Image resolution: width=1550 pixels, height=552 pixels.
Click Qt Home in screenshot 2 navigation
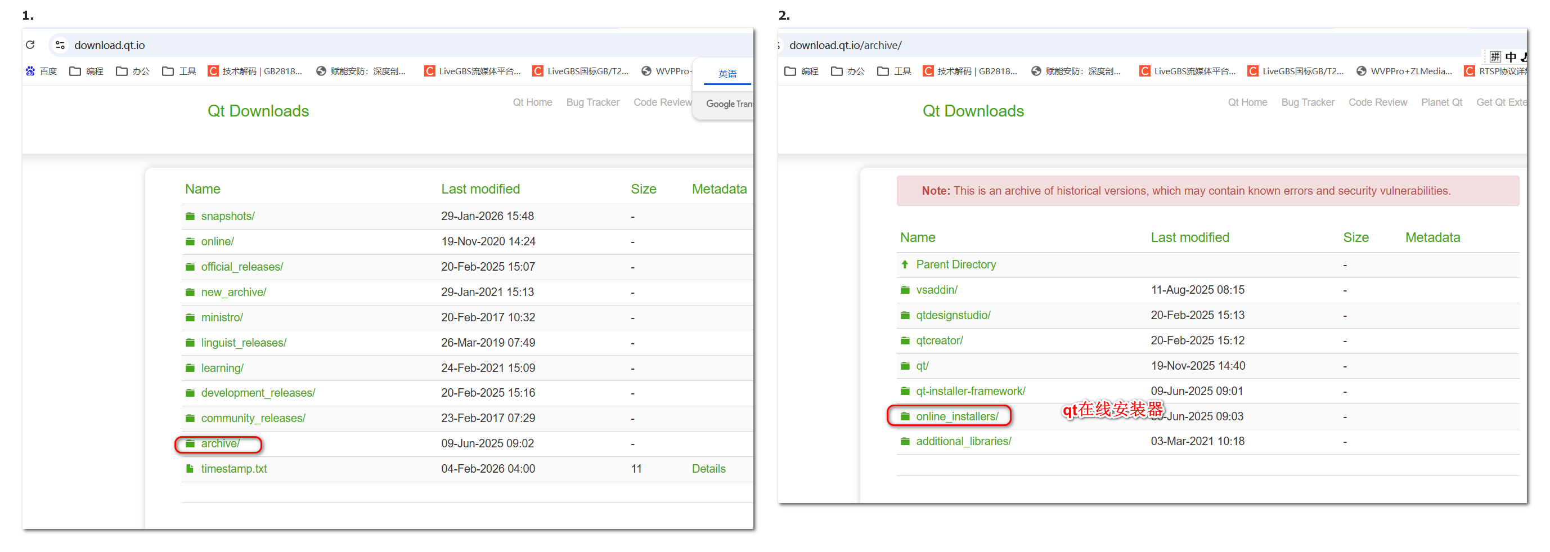pos(1247,102)
